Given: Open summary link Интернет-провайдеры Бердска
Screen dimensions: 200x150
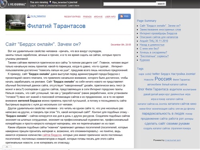Looking at the screenshot, I should pyautogui.click(x=158, y=33).
